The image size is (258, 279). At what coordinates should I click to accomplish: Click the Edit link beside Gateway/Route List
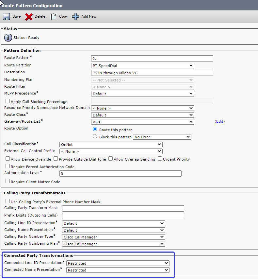[219, 121]
